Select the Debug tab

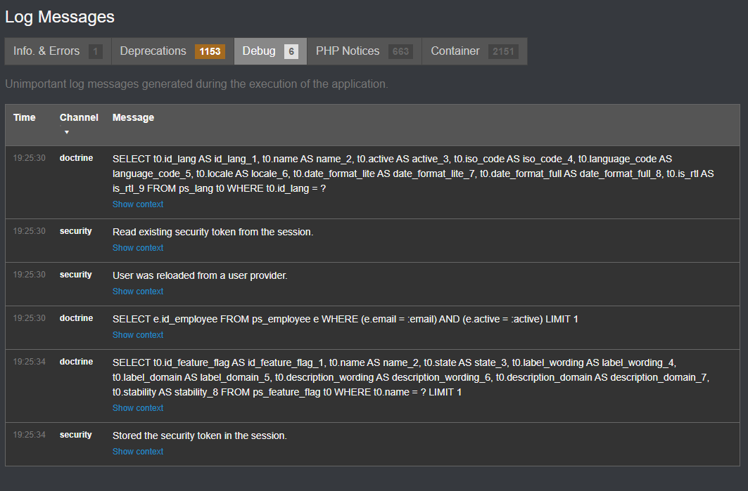pos(270,51)
